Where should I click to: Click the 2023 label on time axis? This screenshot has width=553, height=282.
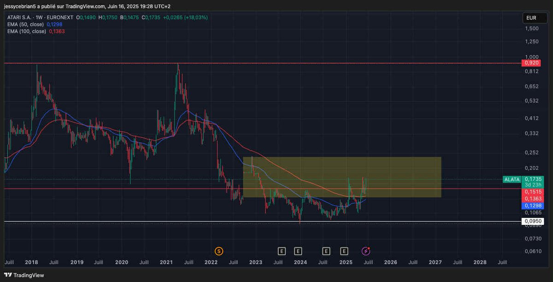point(255,262)
